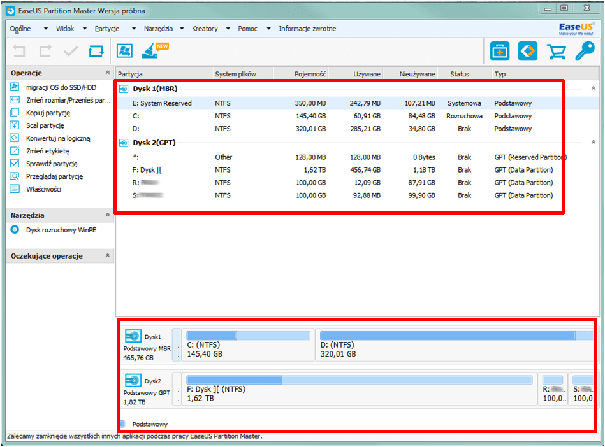Click the Migrate OS icon in the toolbar
The height and width of the screenshot is (447, 605).
coord(124,51)
